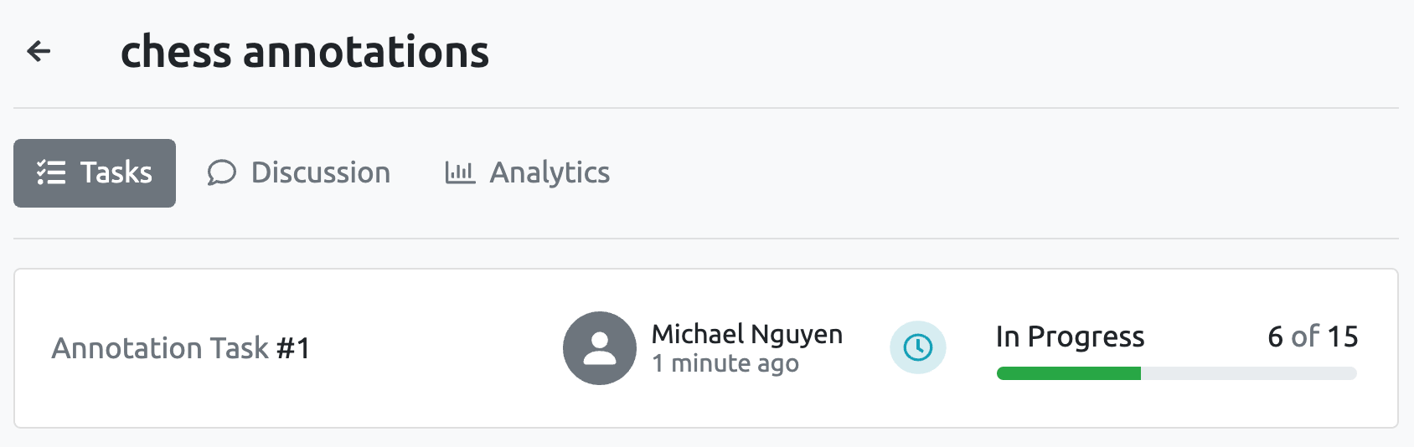Click the Analytics bar chart icon
This screenshot has height=447, width=1414.
click(x=460, y=173)
